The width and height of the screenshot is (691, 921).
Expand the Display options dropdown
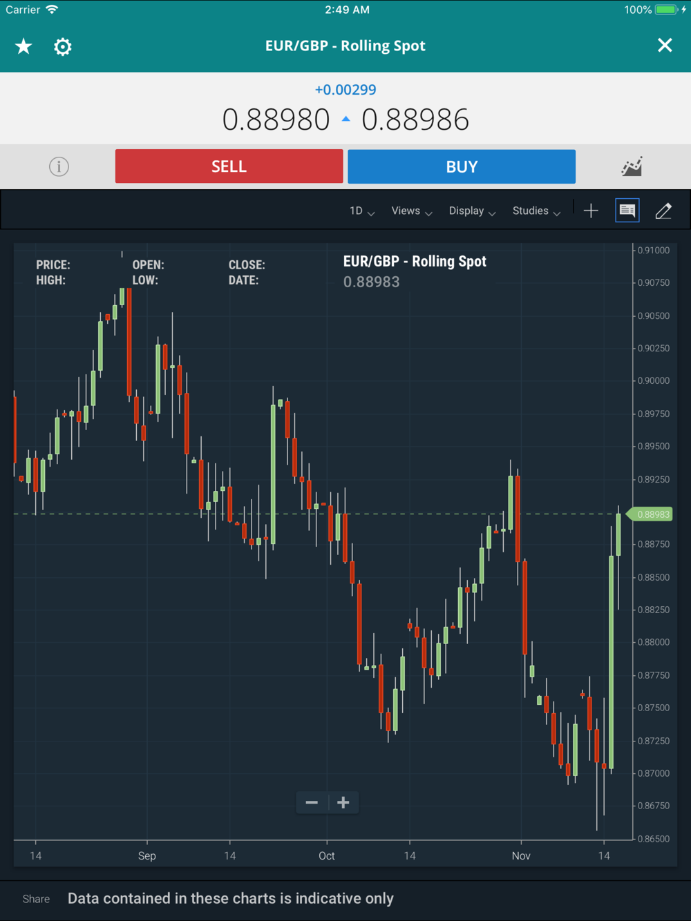[473, 211]
